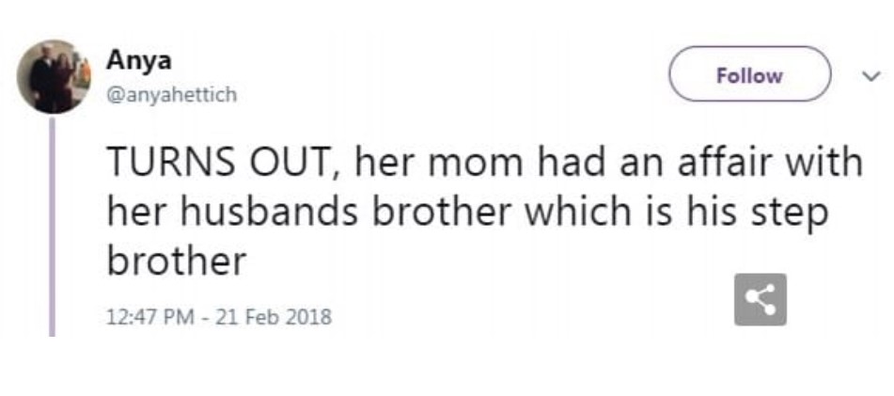Open Anya's profile picture
894x396 pixels.
click(54, 77)
